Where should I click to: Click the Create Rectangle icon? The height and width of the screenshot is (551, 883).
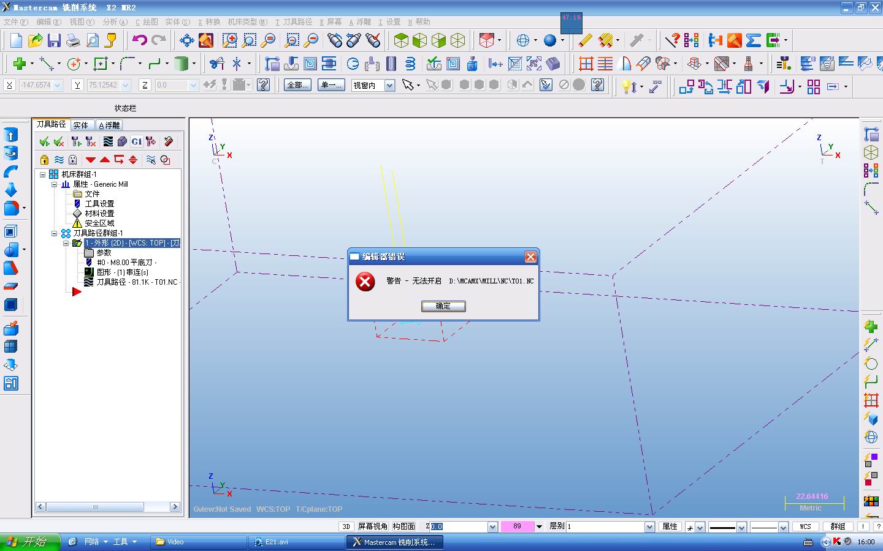click(x=101, y=63)
